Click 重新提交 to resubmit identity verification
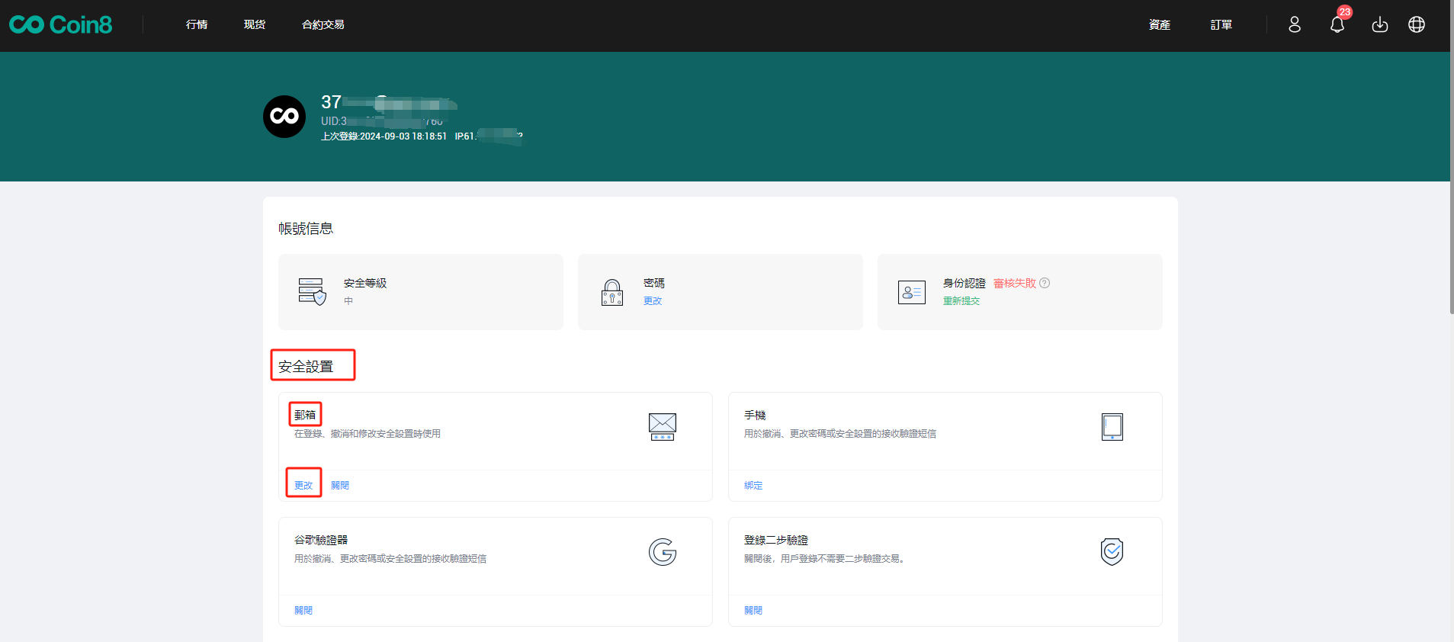The image size is (1454, 642). (x=961, y=300)
